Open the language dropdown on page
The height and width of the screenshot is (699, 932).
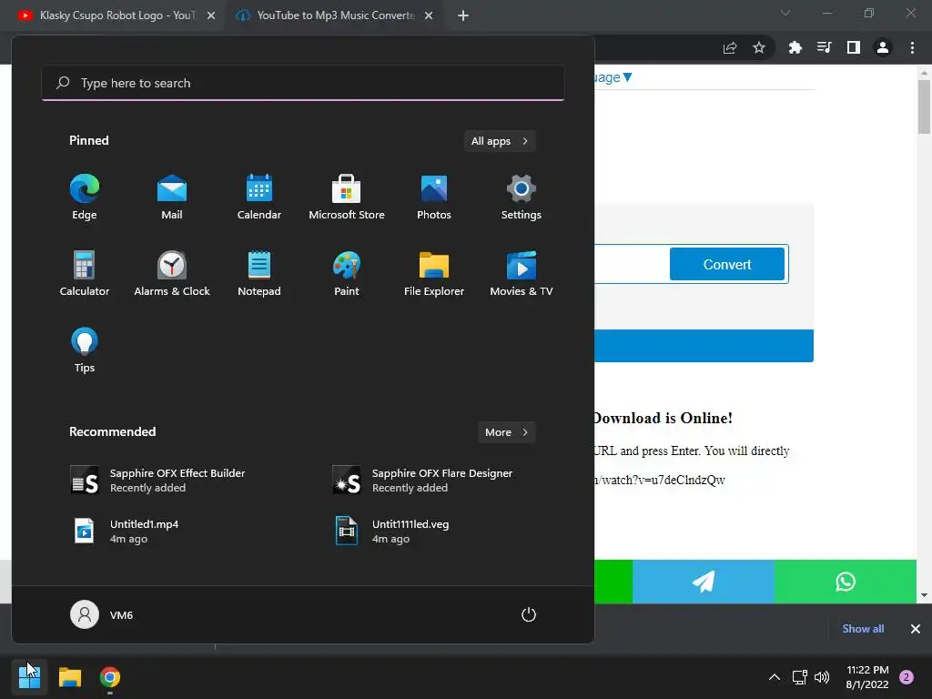pyautogui.click(x=614, y=77)
